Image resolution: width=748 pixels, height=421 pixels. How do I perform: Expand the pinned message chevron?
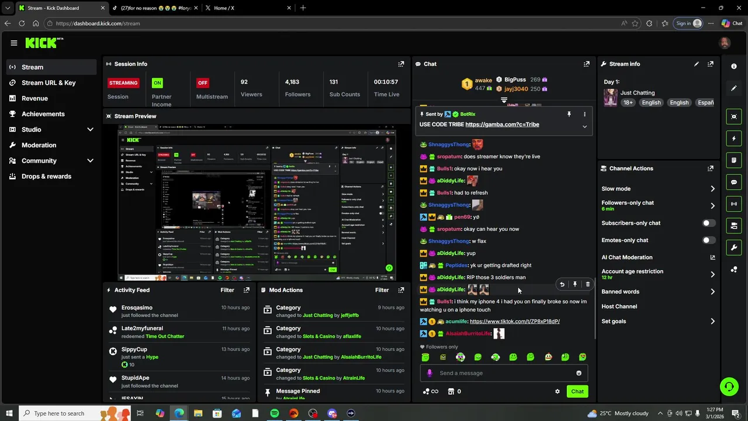584,126
